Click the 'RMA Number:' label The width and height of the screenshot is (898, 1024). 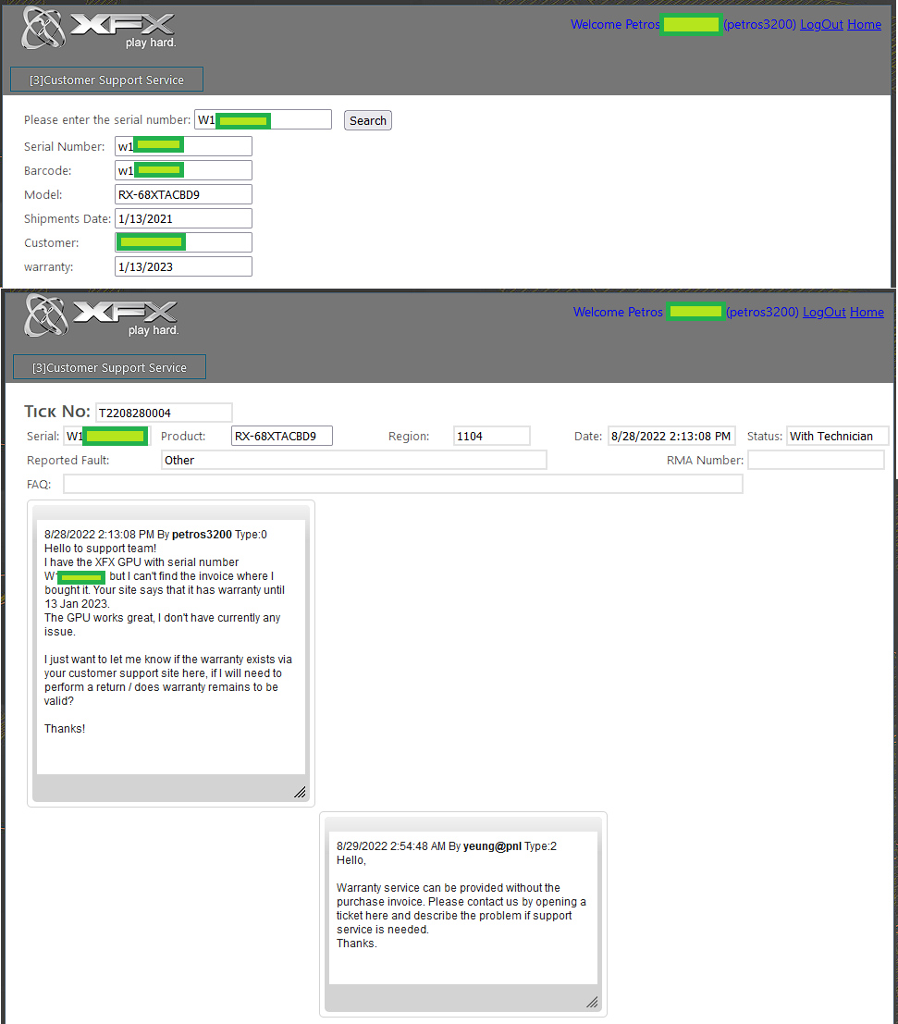coord(705,460)
